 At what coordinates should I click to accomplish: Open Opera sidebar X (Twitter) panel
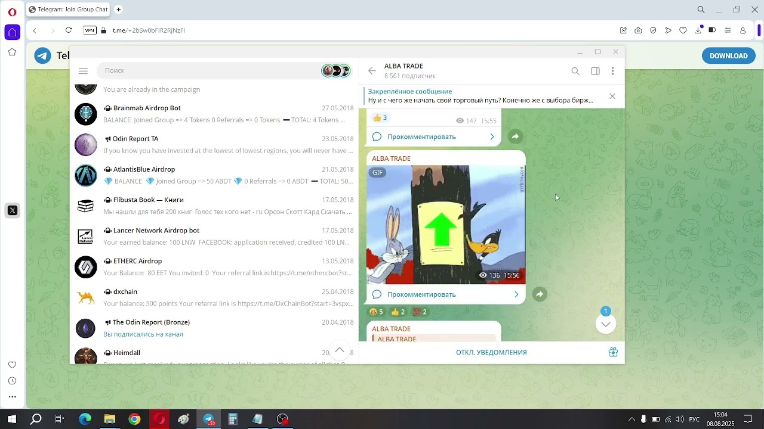(12, 210)
